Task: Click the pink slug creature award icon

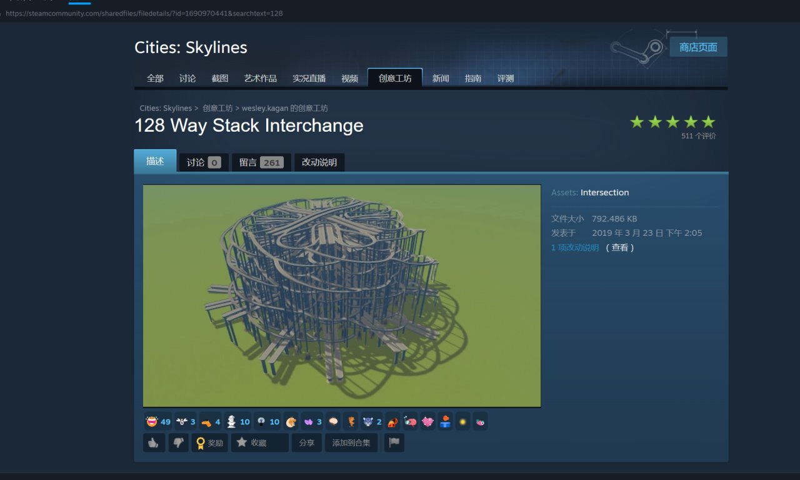Action: 410,421
